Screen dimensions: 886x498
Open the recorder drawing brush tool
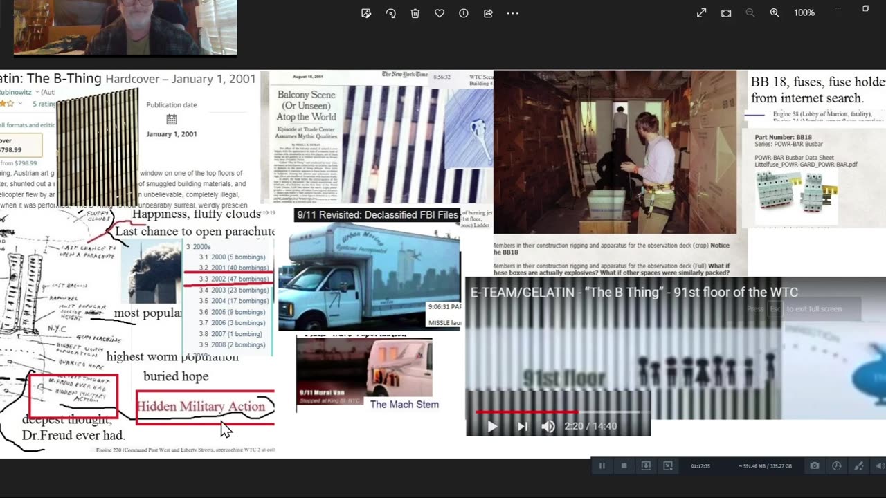click(x=859, y=466)
